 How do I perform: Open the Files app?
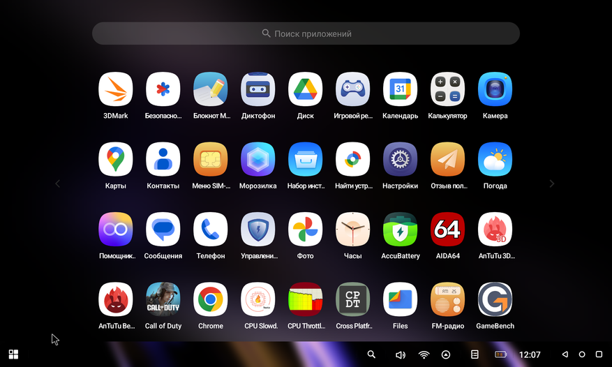pos(400,299)
